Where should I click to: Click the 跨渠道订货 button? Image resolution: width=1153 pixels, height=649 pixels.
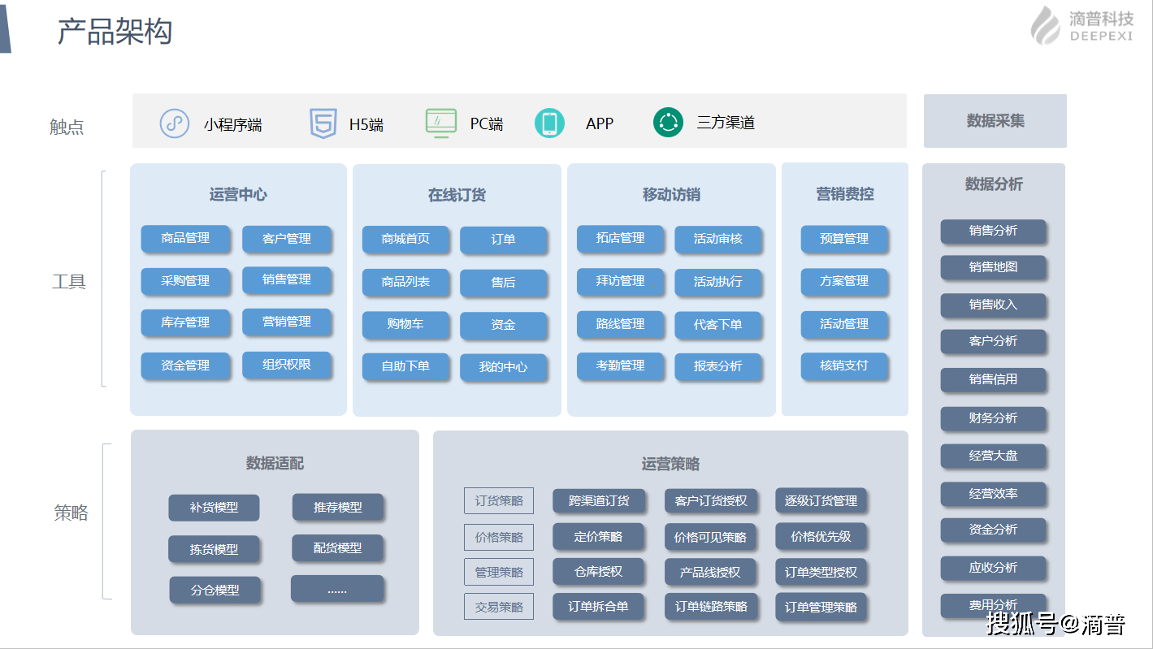[599, 501]
